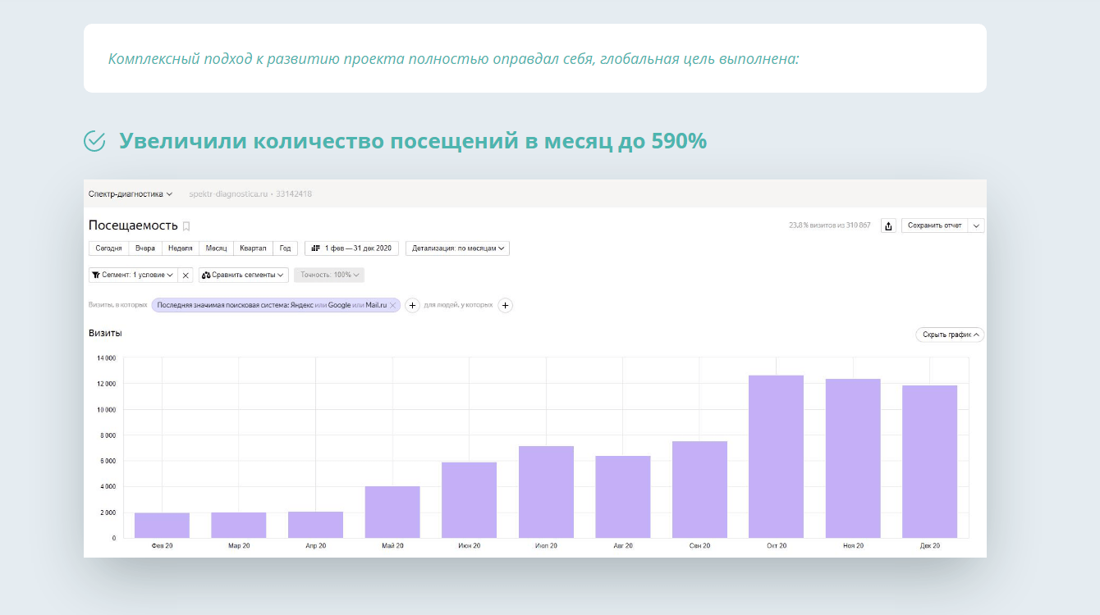
Task: Click the Посещаемость report title
Action: pos(133,225)
